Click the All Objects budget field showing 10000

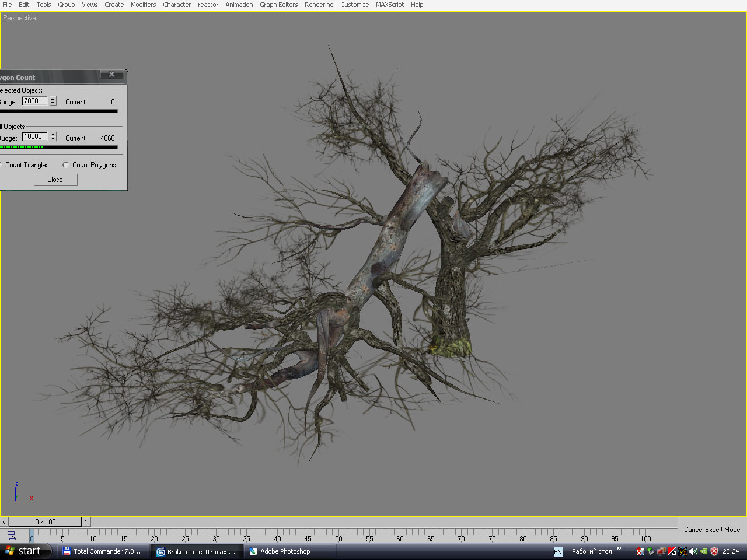[x=34, y=137]
